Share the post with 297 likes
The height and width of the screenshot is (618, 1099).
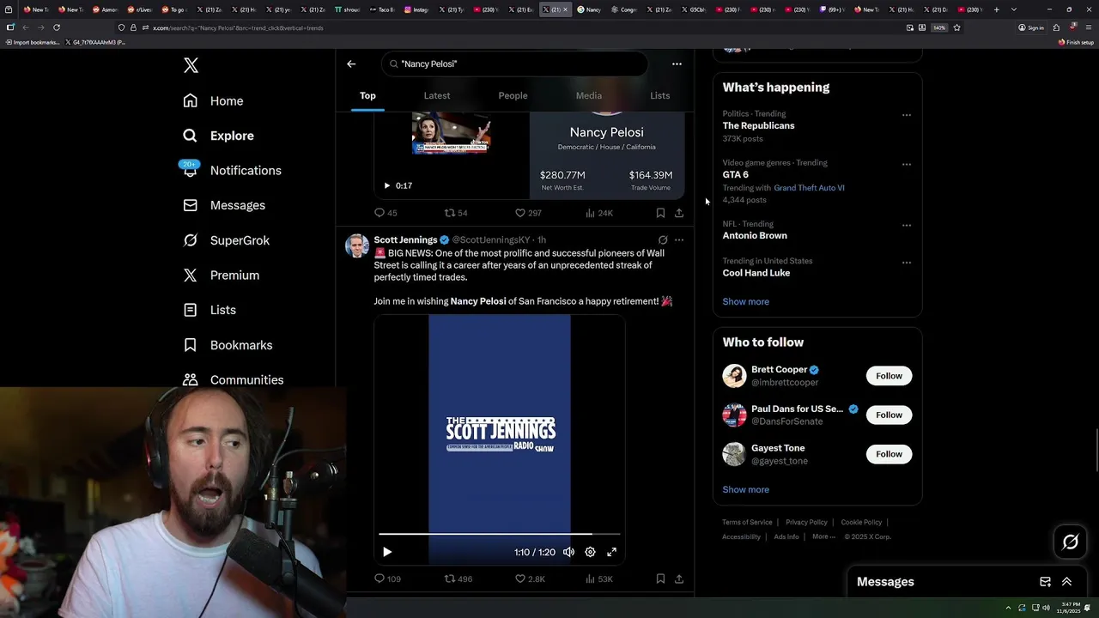pos(679,213)
